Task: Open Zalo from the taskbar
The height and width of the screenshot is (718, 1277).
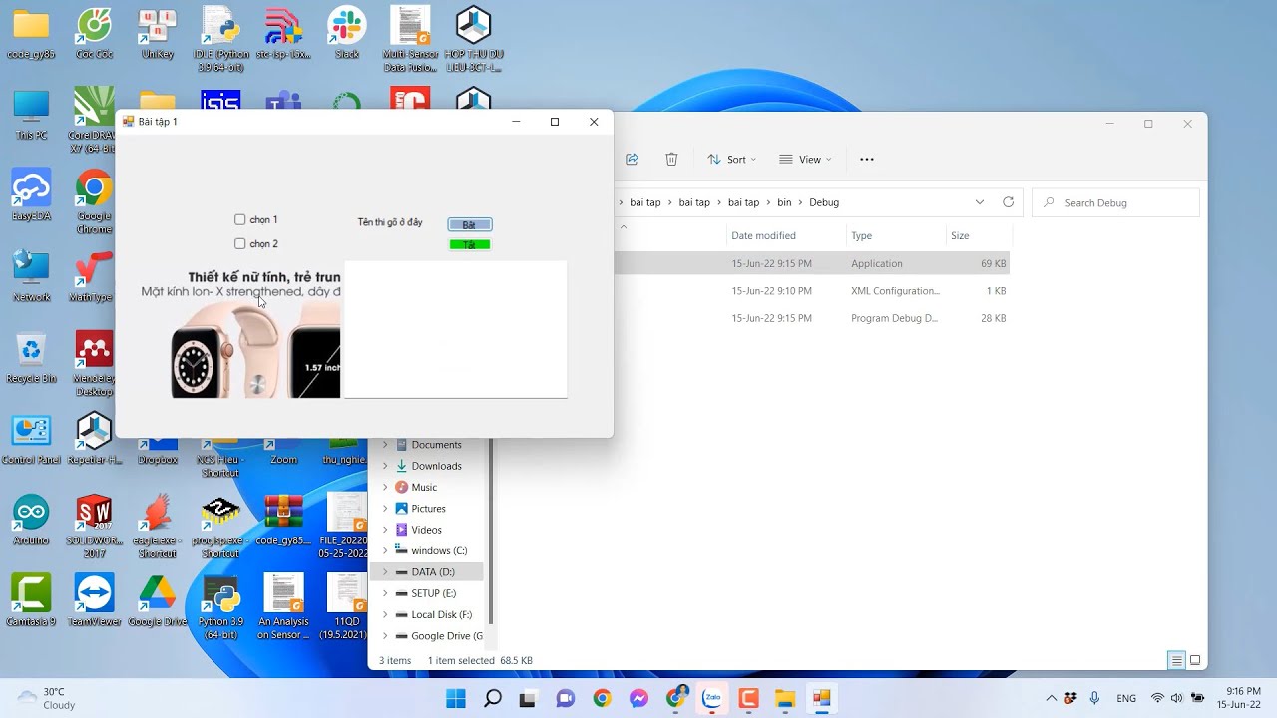Action: [712, 698]
